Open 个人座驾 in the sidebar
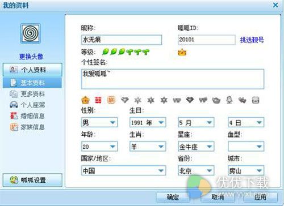Image resolution: width=284 pixels, height=206 pixels. click(27, 105)
